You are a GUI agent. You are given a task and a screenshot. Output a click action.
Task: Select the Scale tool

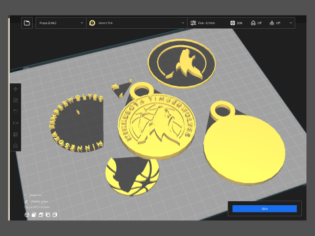click(16, 100)
